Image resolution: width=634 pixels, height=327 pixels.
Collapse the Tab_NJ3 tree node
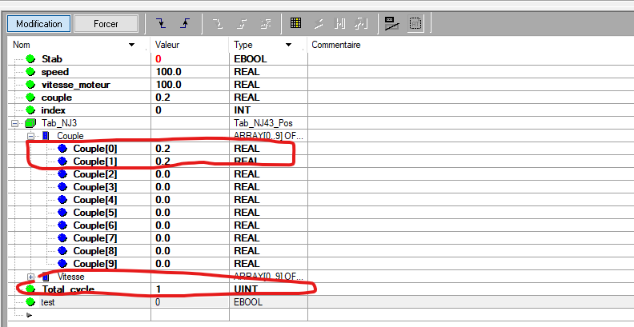(x=14, y=123)
